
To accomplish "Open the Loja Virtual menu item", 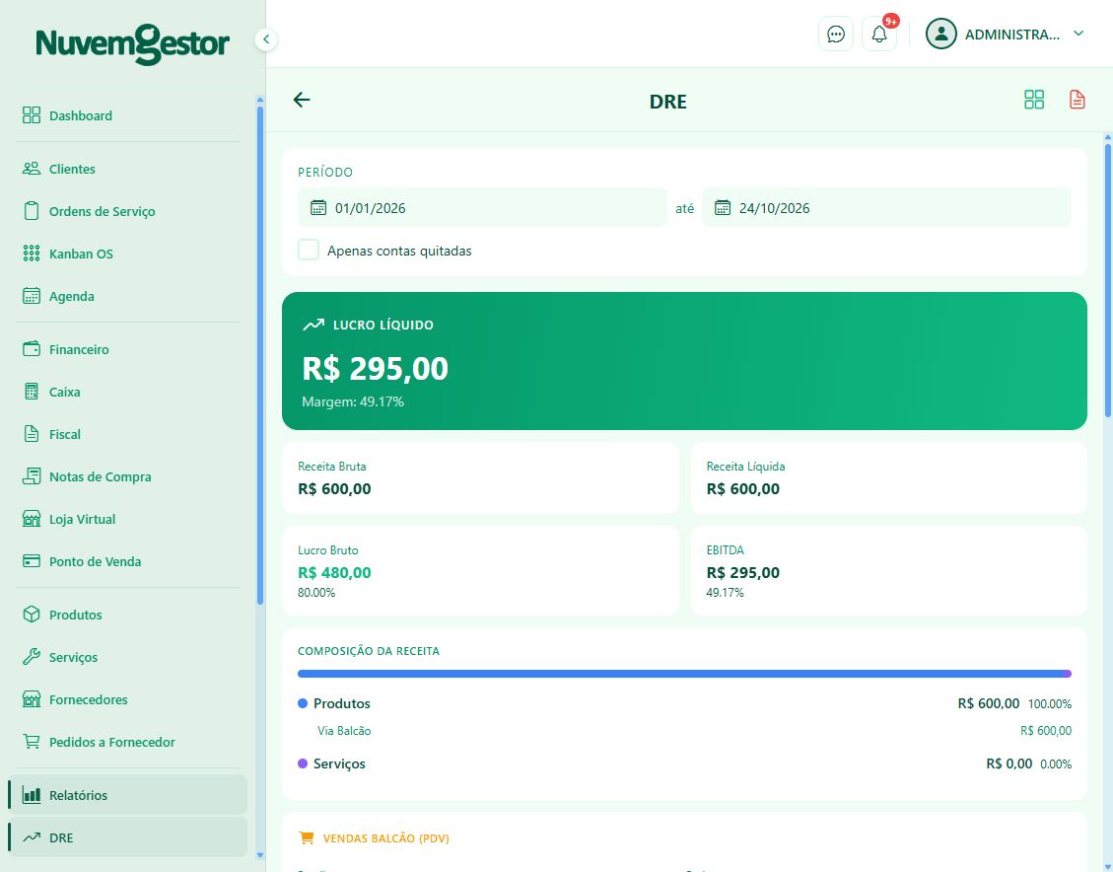I will tap(128, 519).
